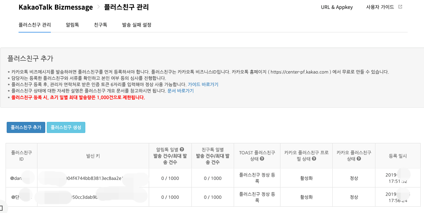Click the sender key containing 50cc3dab9
This screenshot has width=424, height=213.
coord(93,197)
